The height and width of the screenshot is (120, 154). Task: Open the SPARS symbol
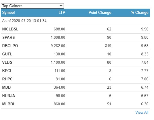[x=9, y=37]
